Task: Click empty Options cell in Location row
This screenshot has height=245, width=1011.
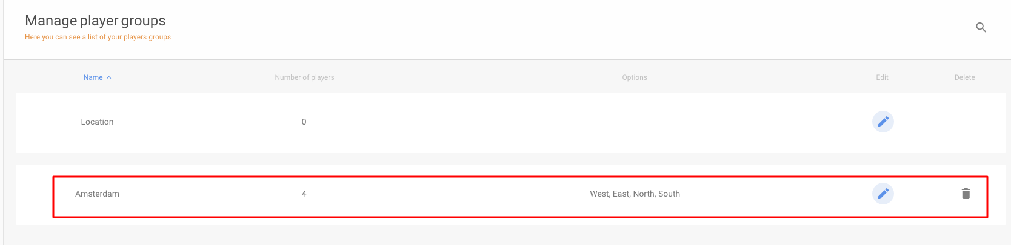Action: [x=635, y=122]
